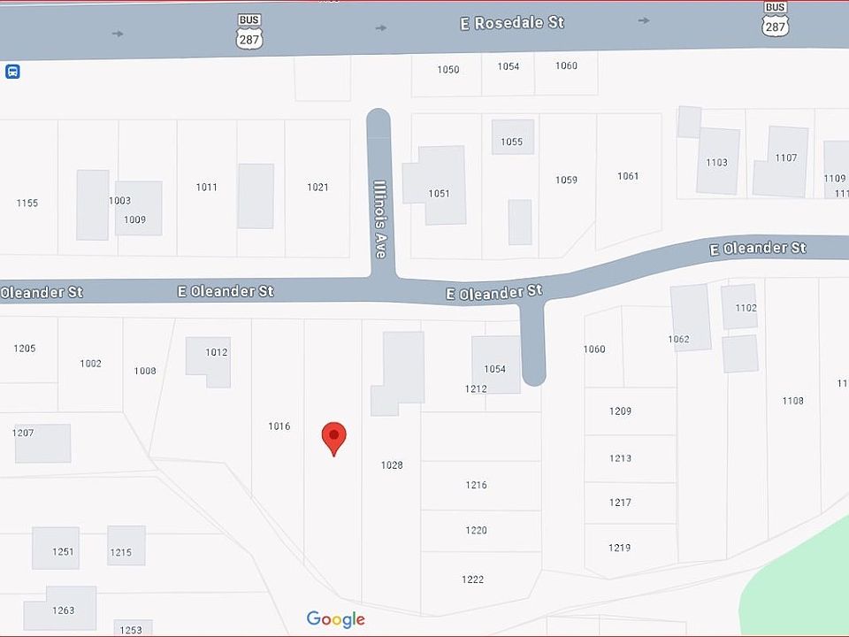This screenshot has height=637, width=849.
Task: Click the building labeled 1107
Action: [783, 161]
